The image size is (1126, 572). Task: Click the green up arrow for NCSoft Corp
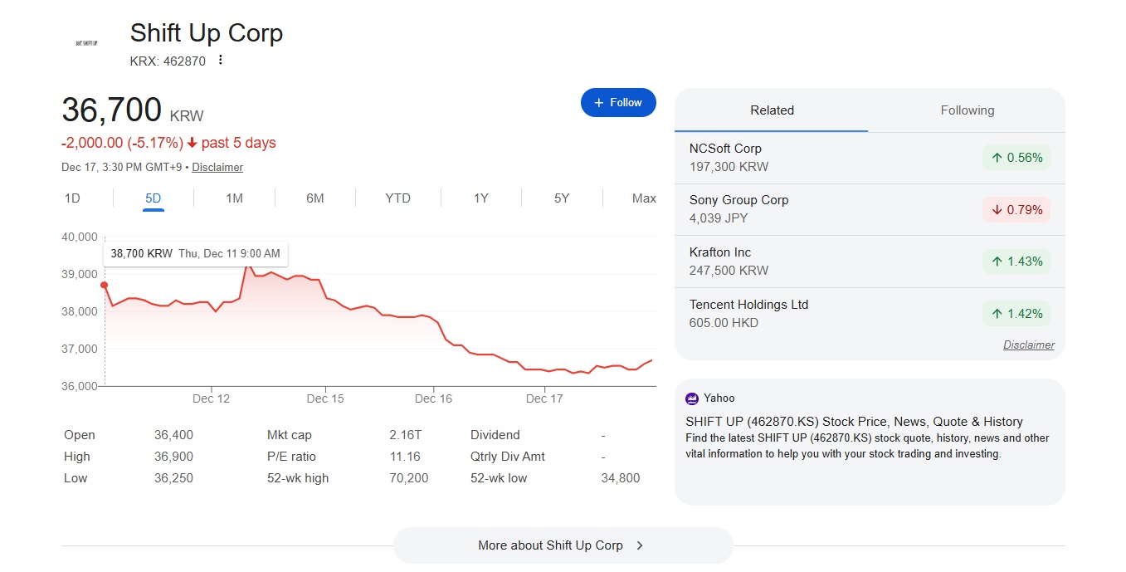click(997, 158)
